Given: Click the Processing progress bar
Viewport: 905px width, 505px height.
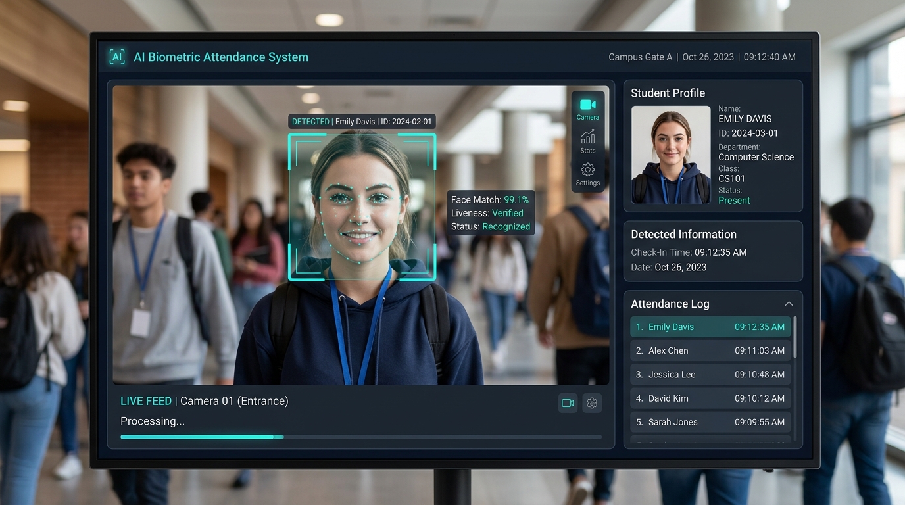Looking at the screenshot, I should (361, 437).
